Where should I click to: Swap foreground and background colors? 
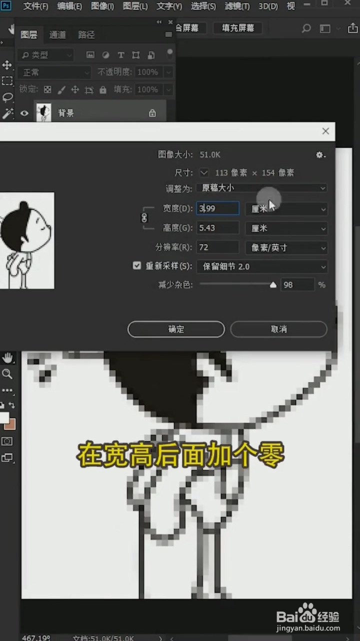click(12, 405)
